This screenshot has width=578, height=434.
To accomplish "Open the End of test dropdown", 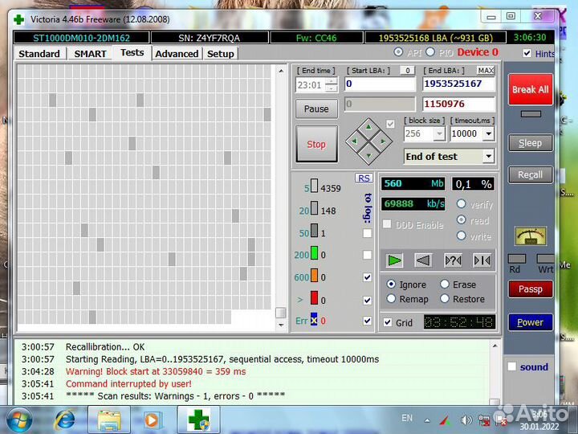I will tap(449, 157).
